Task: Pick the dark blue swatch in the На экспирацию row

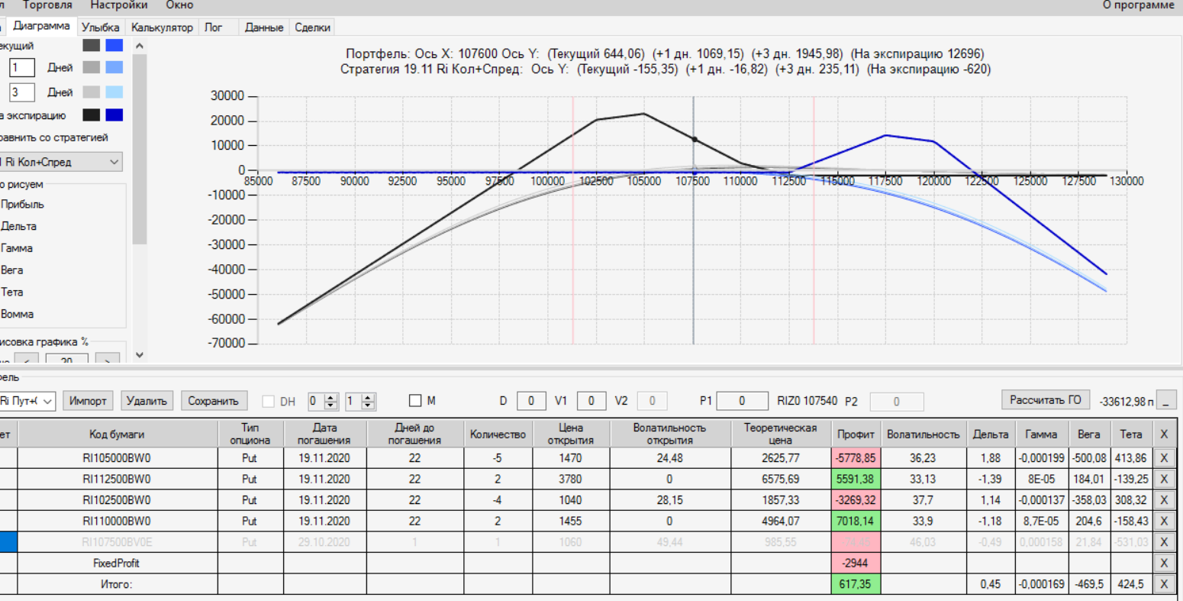Action: 114,115
